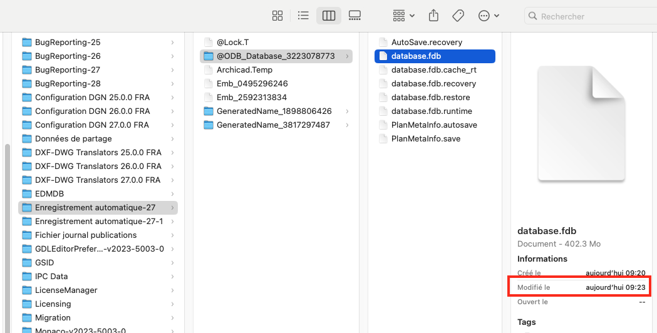657x333 pixels.
Task: Open GeneratedName_1898806426 folder
Action: point(276,111)
